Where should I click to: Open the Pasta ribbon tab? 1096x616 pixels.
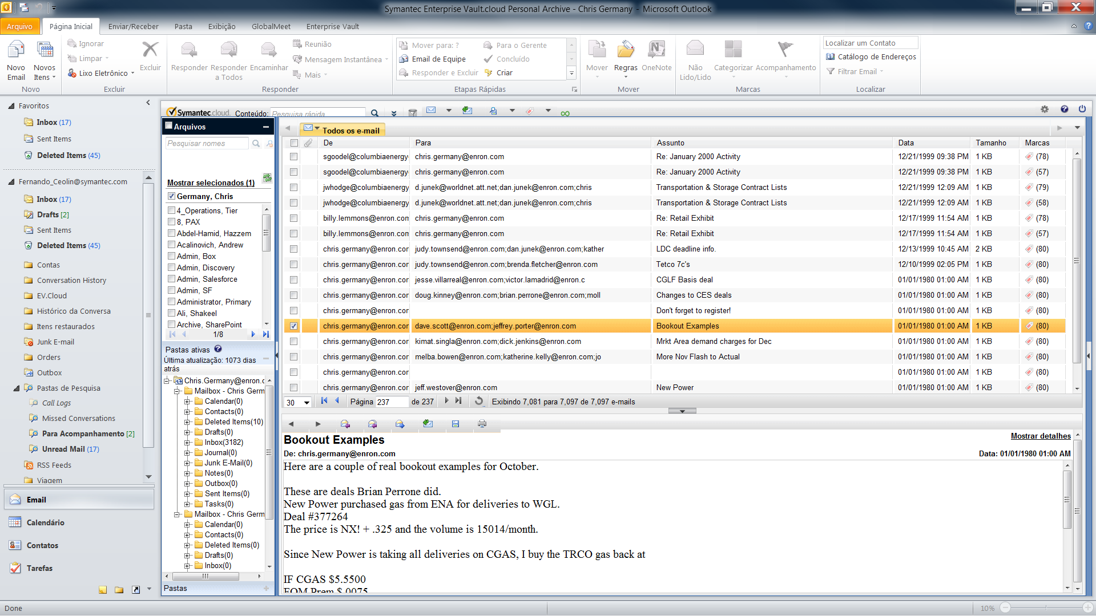(183, 26)
